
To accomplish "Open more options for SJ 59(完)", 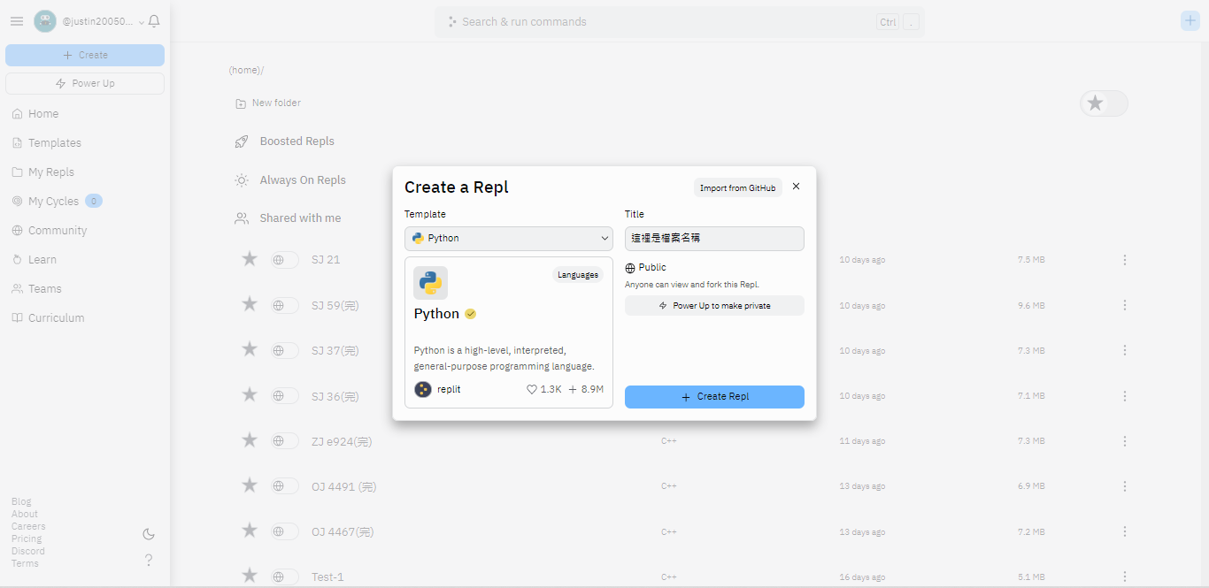I will 1125,305.
